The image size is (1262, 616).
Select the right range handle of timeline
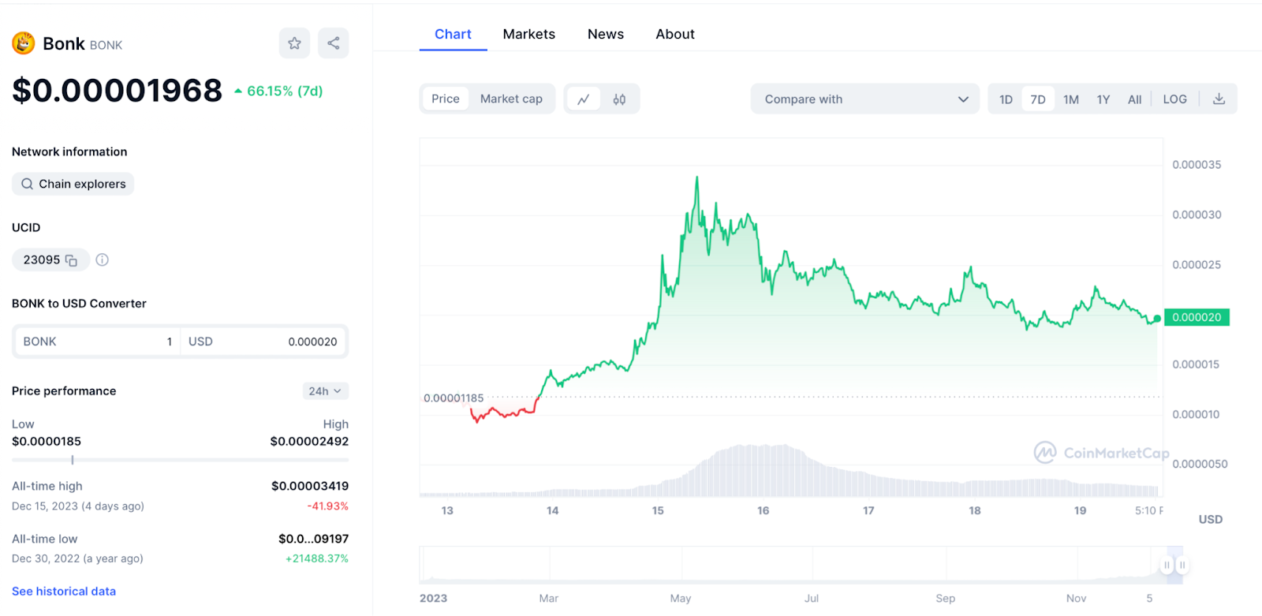click(x=1182, y=565)
